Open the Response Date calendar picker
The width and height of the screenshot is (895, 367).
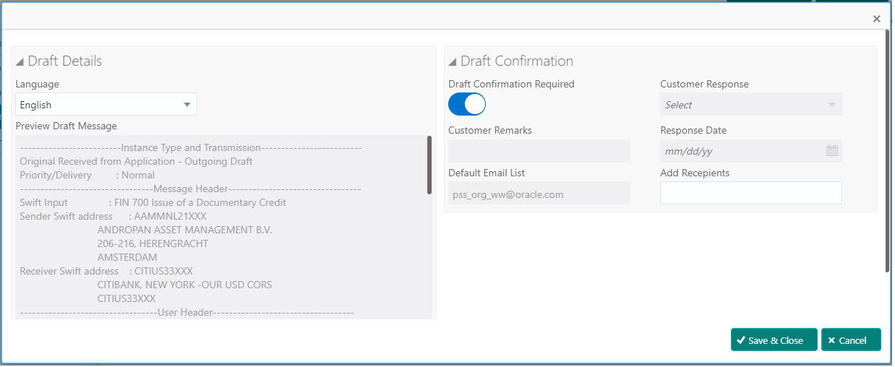pos(831,151)
